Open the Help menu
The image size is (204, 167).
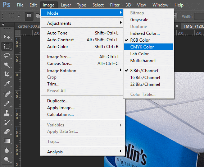click(x=179, y=5)
